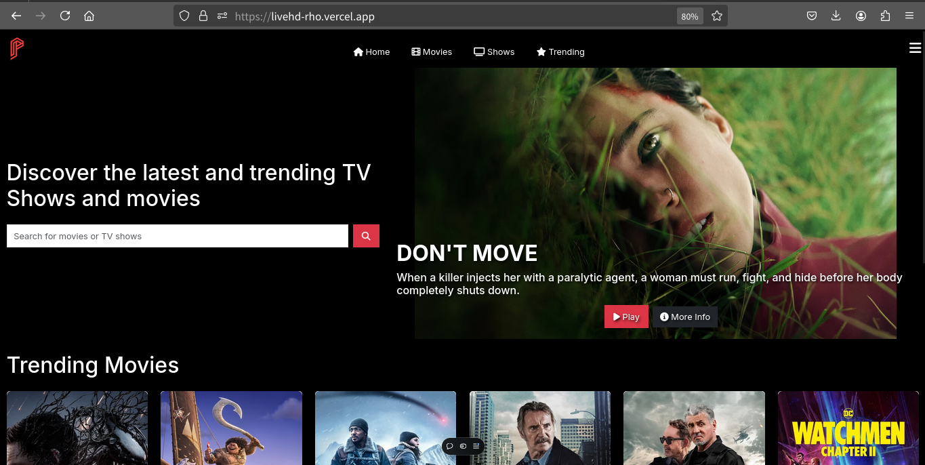Reset the 80% zoom level badge
925x465 pixels.
(x=690, y=16)
